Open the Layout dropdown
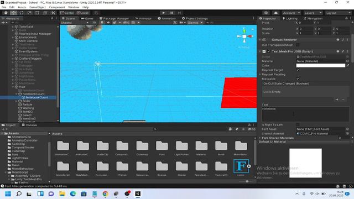Image resolution: width=354 pixels, height=199 pixels. click(x=338, y=13)
